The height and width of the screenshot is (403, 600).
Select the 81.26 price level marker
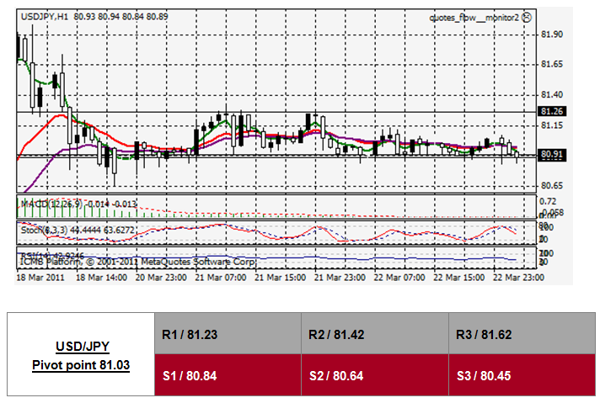[552, 111]
